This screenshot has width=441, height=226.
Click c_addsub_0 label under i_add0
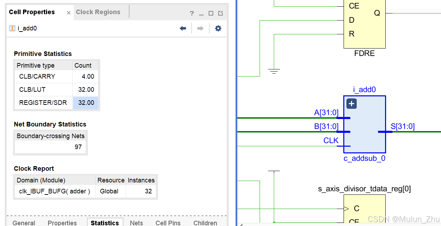[x=364, y=158]
